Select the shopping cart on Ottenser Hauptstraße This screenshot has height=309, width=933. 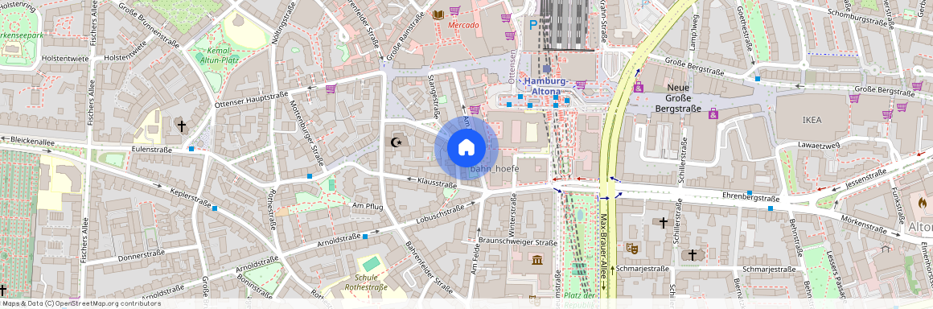point(331,89)
